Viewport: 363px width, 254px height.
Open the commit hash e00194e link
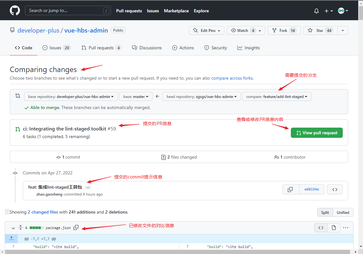312,189
